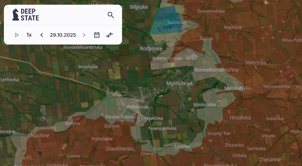302x166 pixels.
Task: Click the Pokrovsk city label
Action: (138, 107)
